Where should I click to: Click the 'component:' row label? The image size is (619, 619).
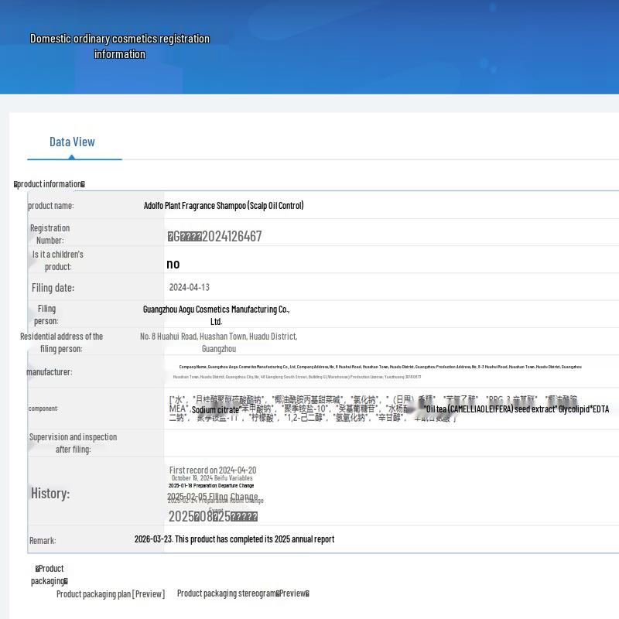click(43, 409)
